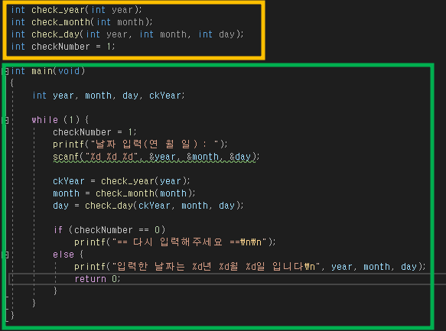Click the check_year prototype declaration line
The height and width of the screenshot is (331, 446).
tap(77, 10)
